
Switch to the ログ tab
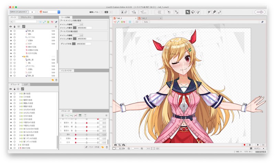click(x=26, y=85)
